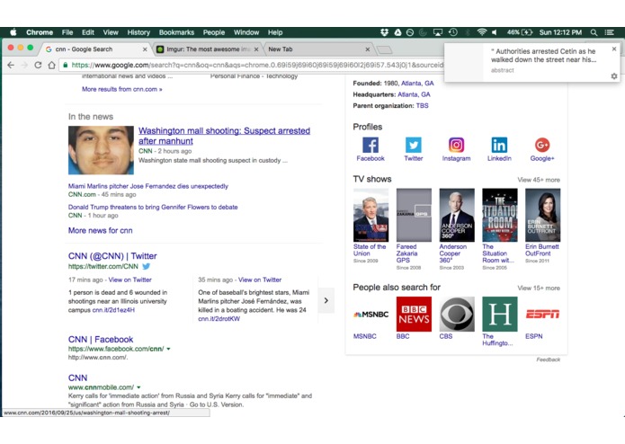Open the Anderson Cooper 360 show thumbnail
Image resolution: width=625 pixels, height=444 pixels.
[x=457, y=215]
